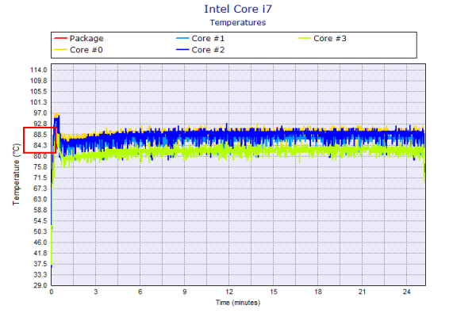476x317 pixels.
Task: Click the 71.5 y-axis value
Action: click(40, 178)
